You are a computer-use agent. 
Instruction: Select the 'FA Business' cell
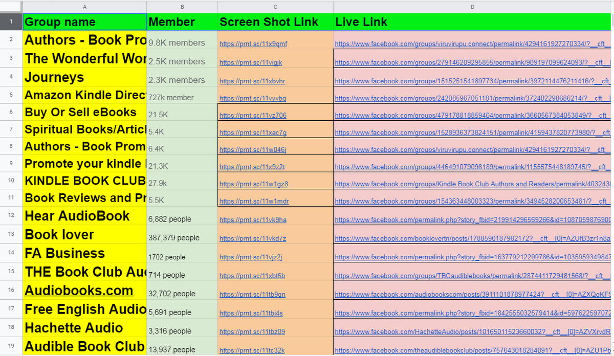point(85,253)
